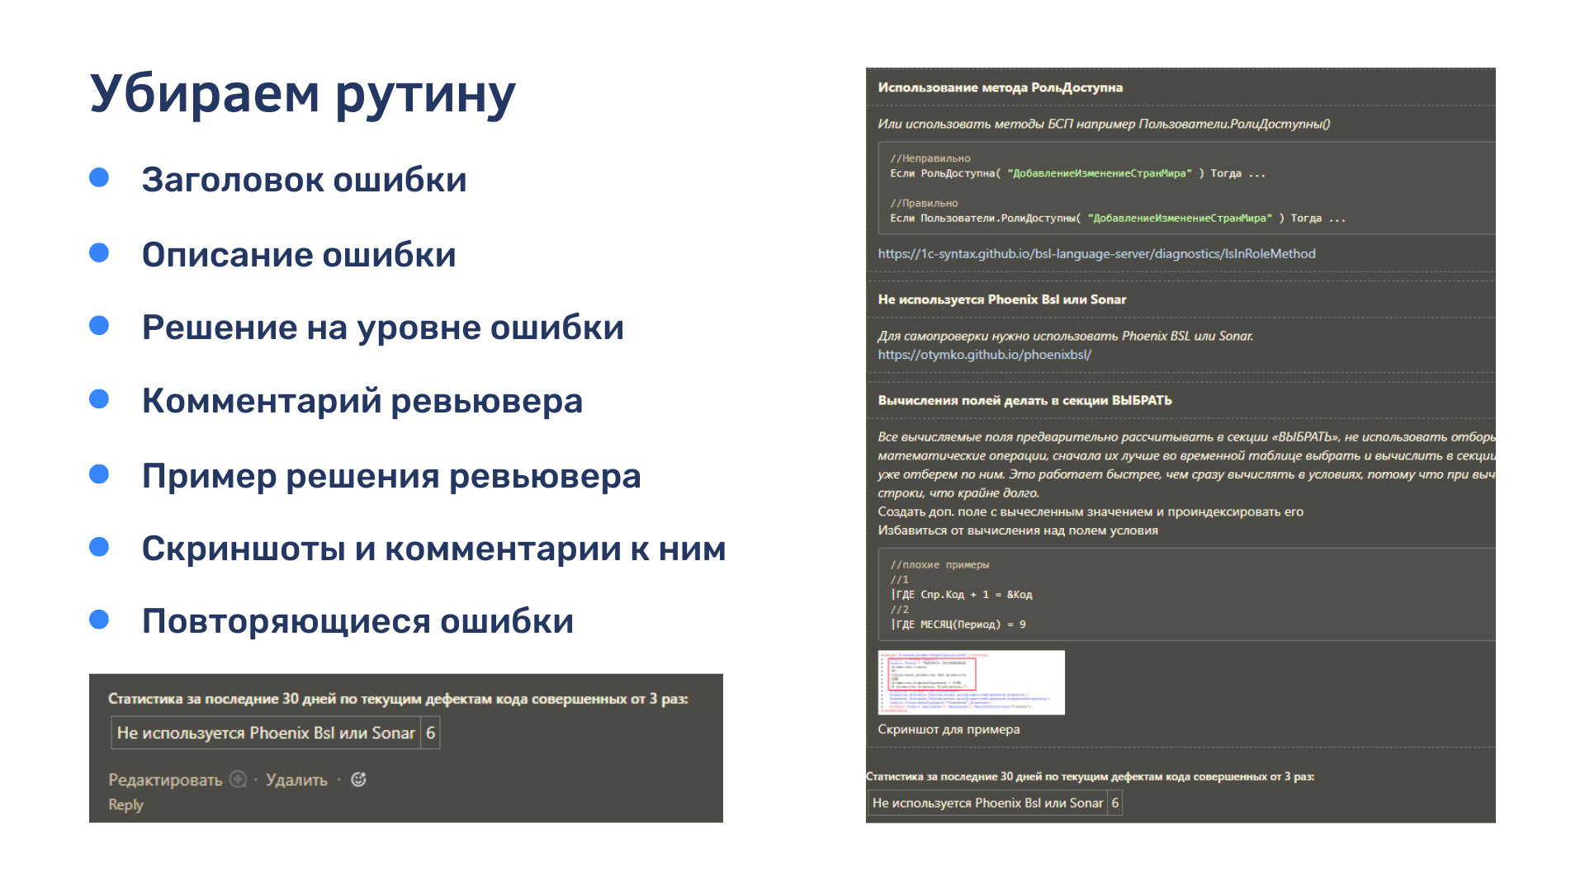Click the defect count 6 in left table
This screenshot has height=891, width=1585.
click(x=430, y=733)
